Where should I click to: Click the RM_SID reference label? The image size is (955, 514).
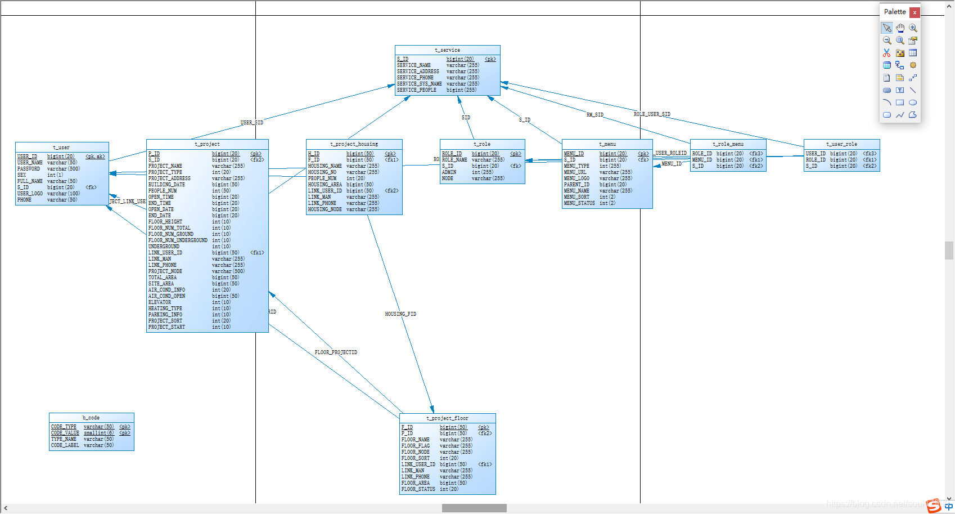pos(595,114)
